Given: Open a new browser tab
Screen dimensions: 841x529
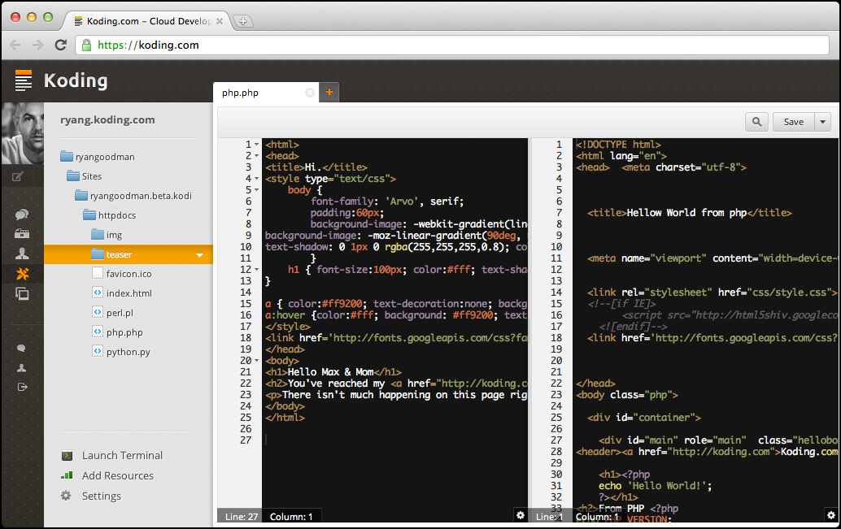Looking at the screenshot, I should point(243,21).
